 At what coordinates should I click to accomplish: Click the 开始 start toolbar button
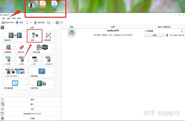coord(59,22)
